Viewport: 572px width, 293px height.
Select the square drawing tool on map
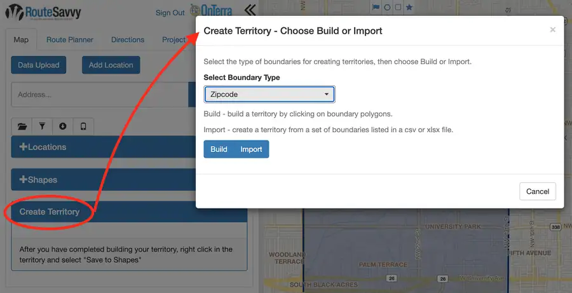tap(398, 7)
